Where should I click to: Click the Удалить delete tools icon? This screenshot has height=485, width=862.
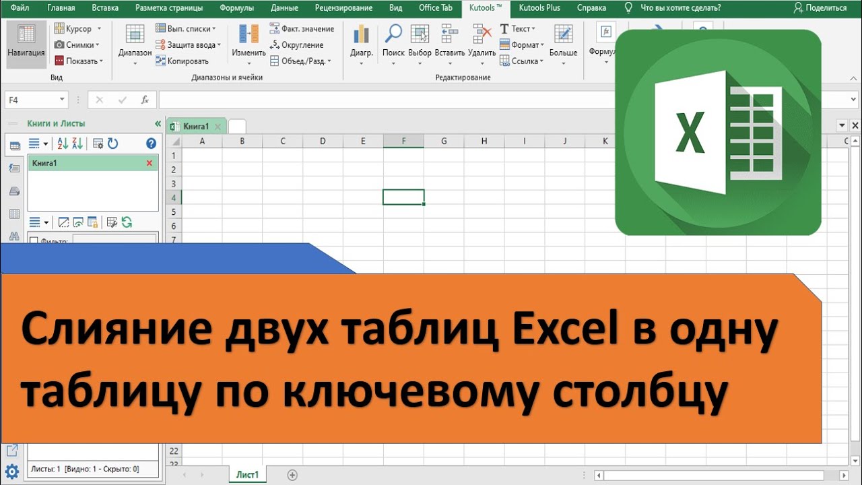[482, 34]
